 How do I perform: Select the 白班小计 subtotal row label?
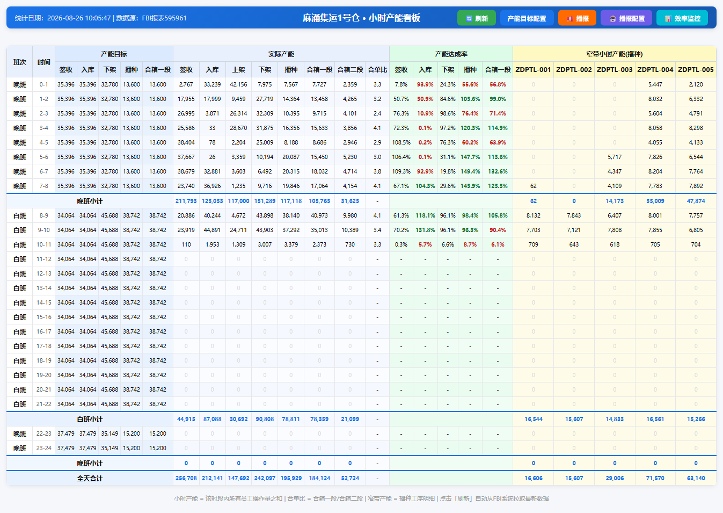tap(90, 419)
